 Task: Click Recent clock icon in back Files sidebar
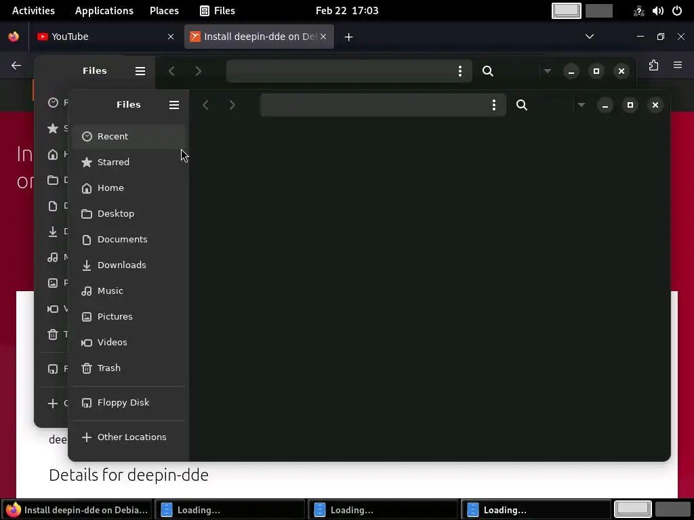click(53, 103)
